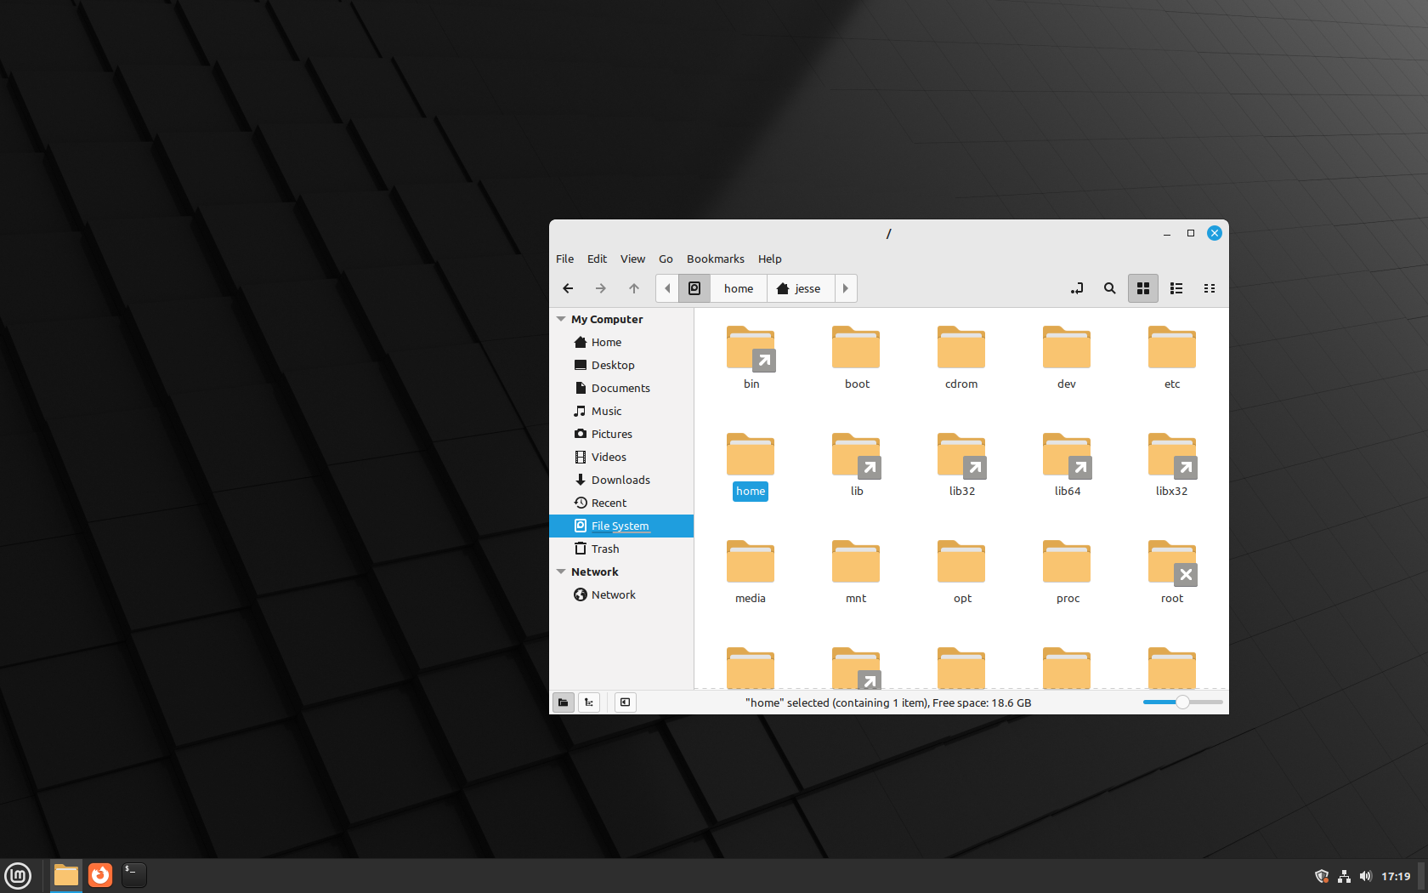Select Desktop in the sidebar
1428x893 pixels.
621,365
